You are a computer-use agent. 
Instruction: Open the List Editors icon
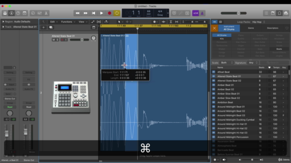coord(266,13)
